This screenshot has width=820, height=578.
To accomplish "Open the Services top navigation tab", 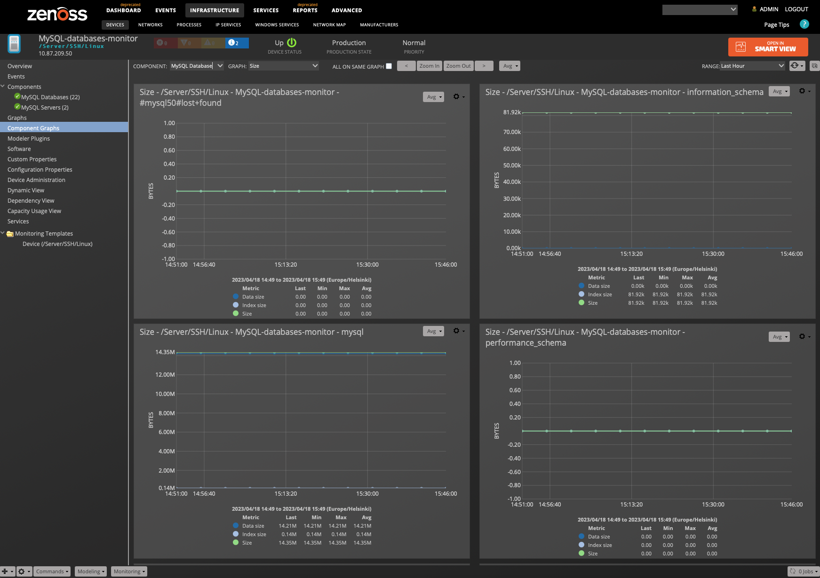I will [x=266, y=10].
